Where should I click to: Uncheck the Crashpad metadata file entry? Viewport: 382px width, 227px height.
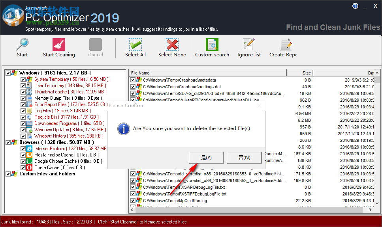[132, 80]
